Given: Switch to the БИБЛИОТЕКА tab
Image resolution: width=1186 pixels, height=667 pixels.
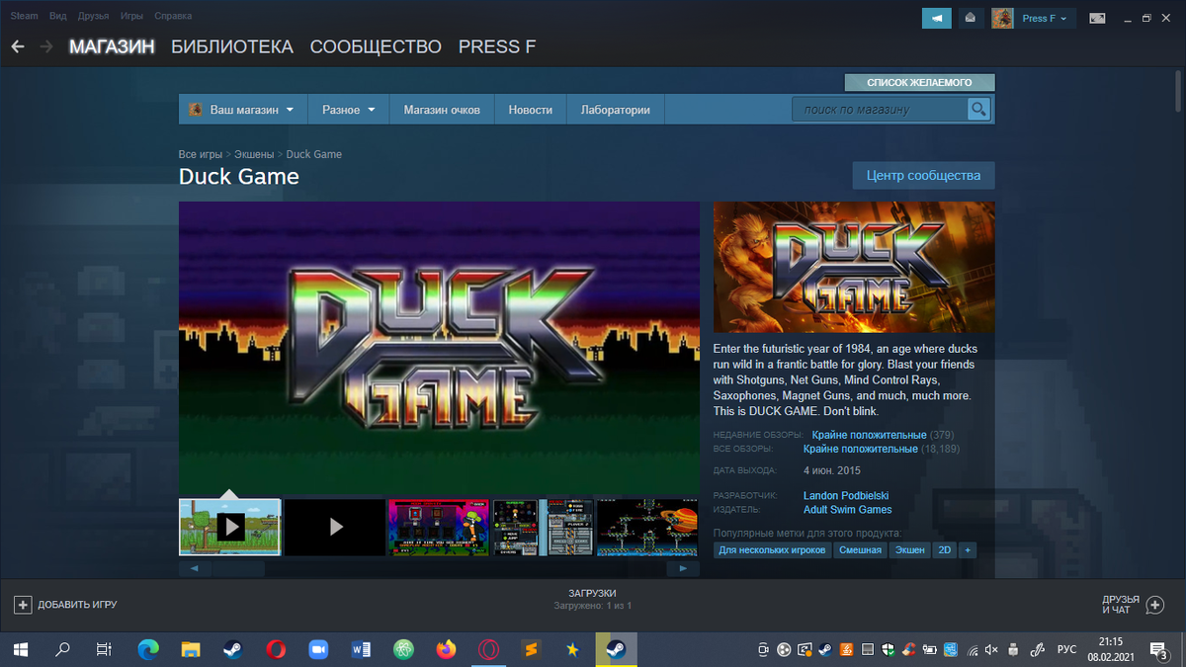Looking at the screenshot, I should click(232, 46).
